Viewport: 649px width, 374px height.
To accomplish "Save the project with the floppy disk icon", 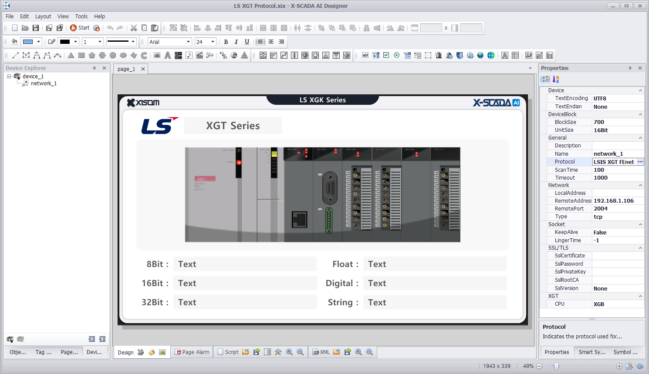I will (x=36, y=28).
